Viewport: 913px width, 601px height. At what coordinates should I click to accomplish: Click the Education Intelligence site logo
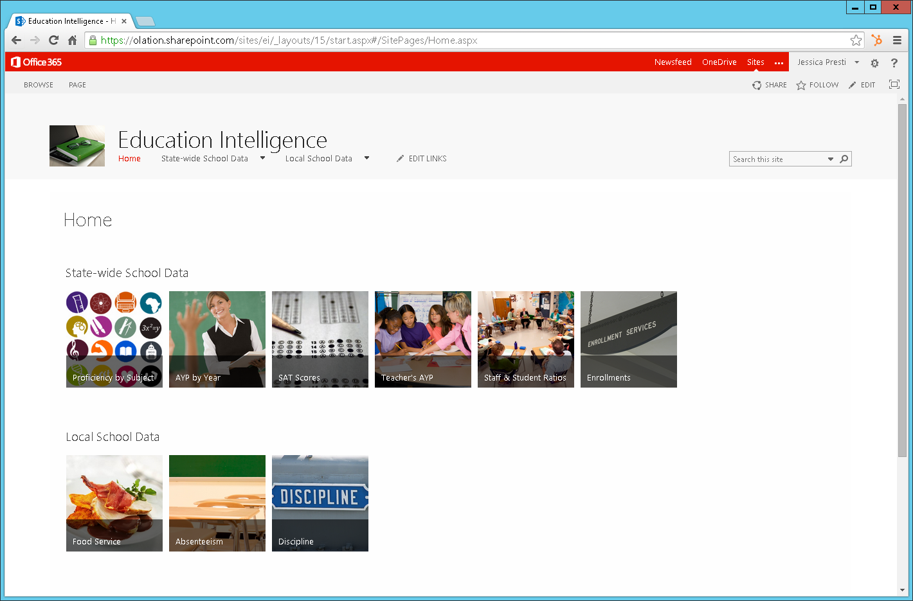[x=77, y=146]
